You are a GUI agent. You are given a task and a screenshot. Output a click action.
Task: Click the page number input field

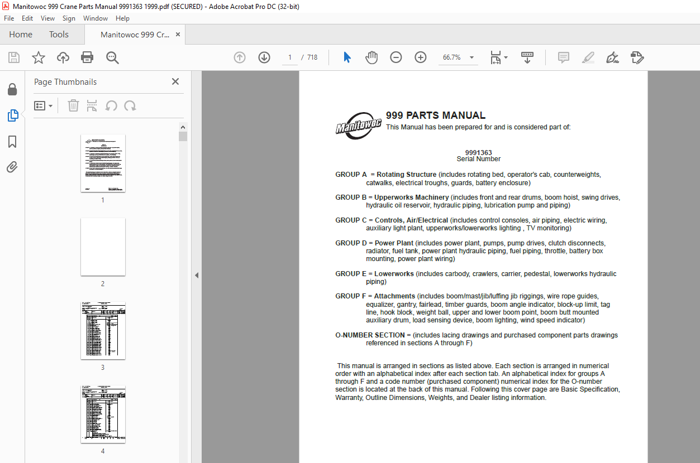tap(290, 57)
